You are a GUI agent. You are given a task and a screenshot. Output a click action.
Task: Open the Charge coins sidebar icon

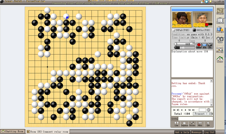pos(220,30)
